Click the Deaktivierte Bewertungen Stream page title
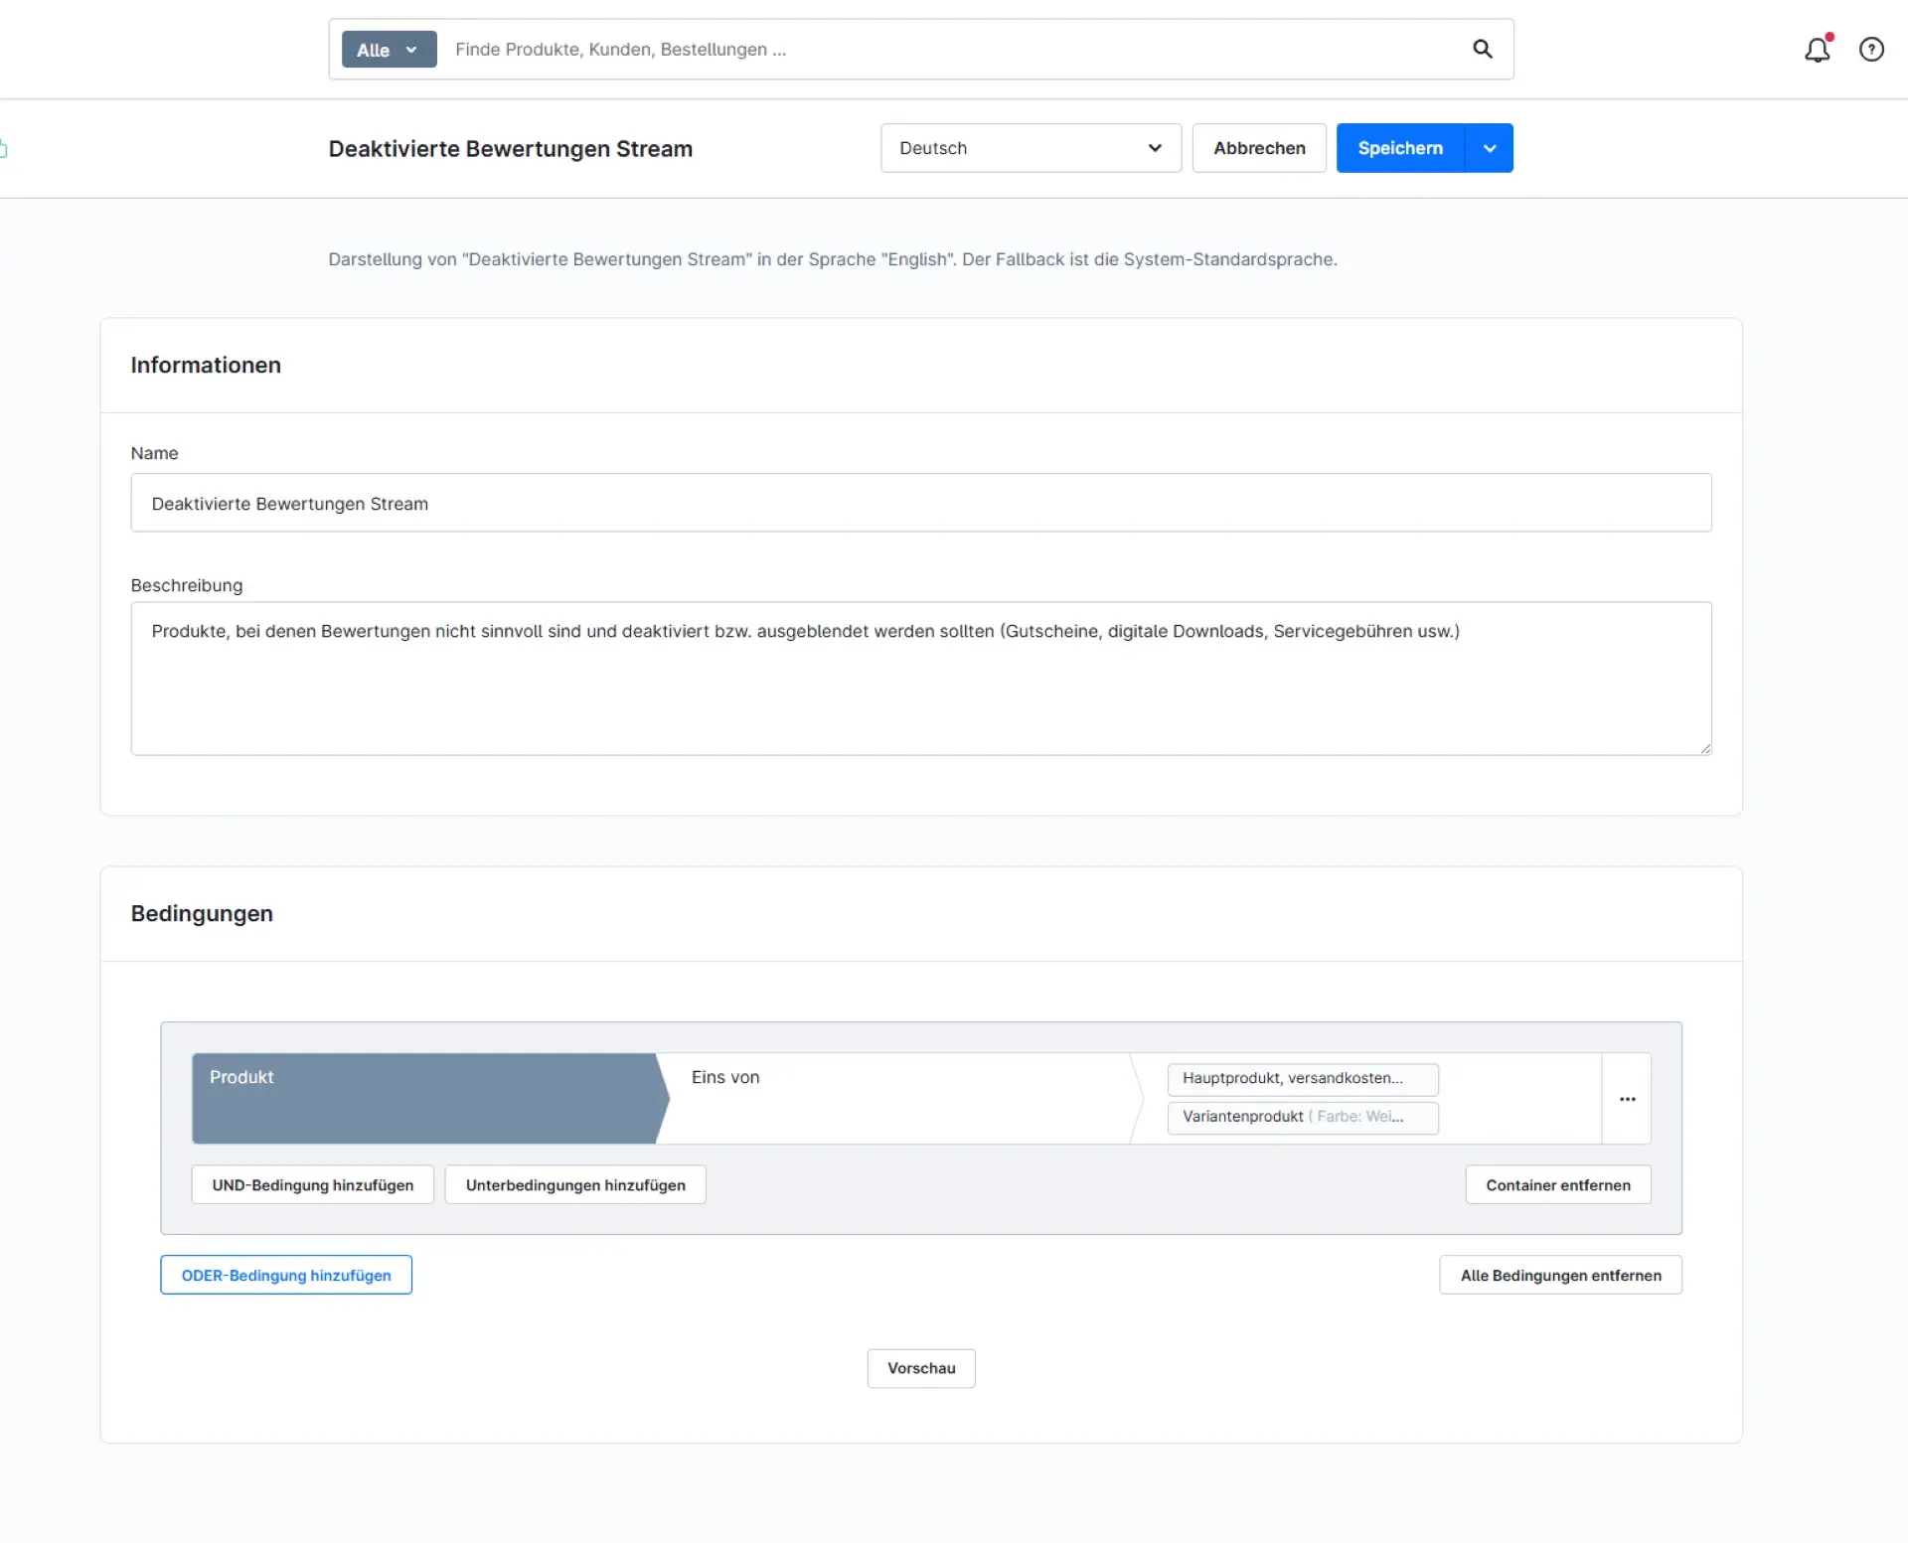The image size is (1908, 1543). point(511,148)
